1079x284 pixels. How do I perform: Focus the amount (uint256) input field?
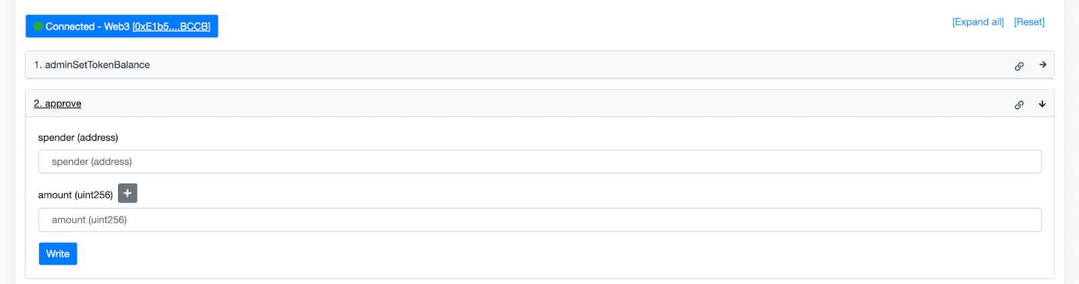[x=539, y=219]
